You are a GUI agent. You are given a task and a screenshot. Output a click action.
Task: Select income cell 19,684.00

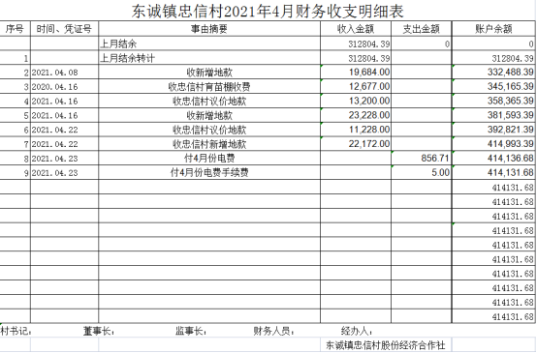pyautogui.click(x=356, y=73)
